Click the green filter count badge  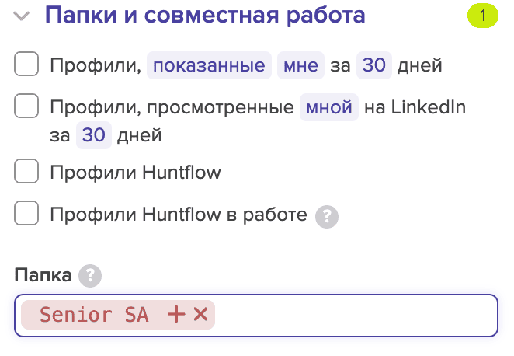481,16
